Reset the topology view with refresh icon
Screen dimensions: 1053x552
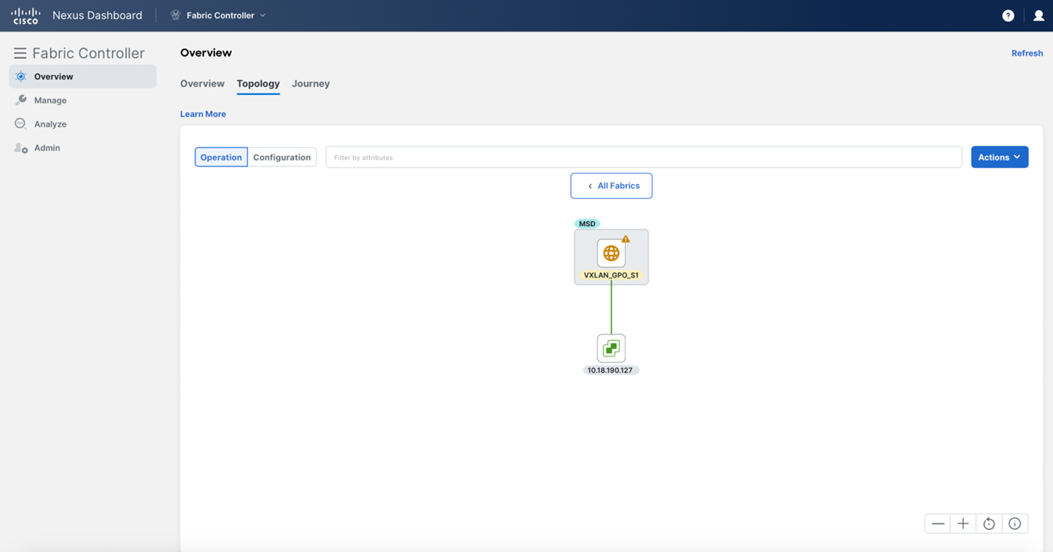989,524
